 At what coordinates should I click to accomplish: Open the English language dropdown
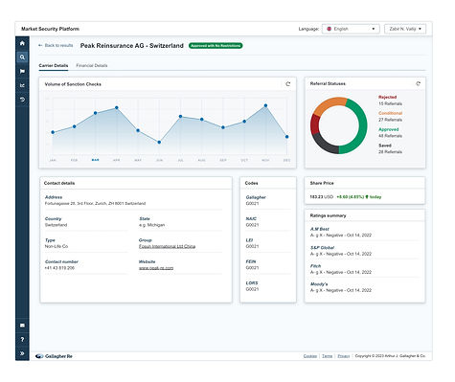click(351, 29)
